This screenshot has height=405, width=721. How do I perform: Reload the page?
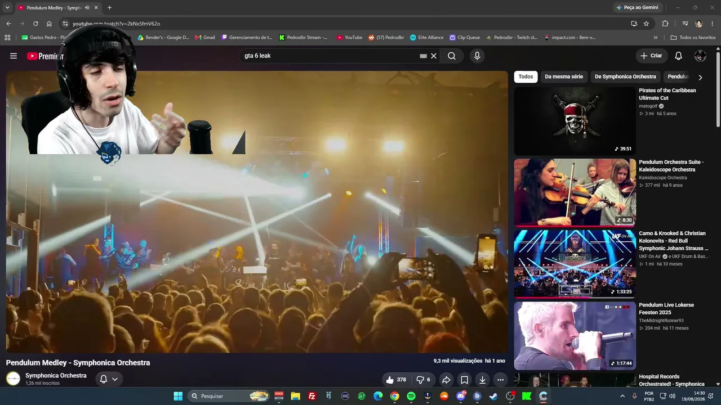[35, 24]
